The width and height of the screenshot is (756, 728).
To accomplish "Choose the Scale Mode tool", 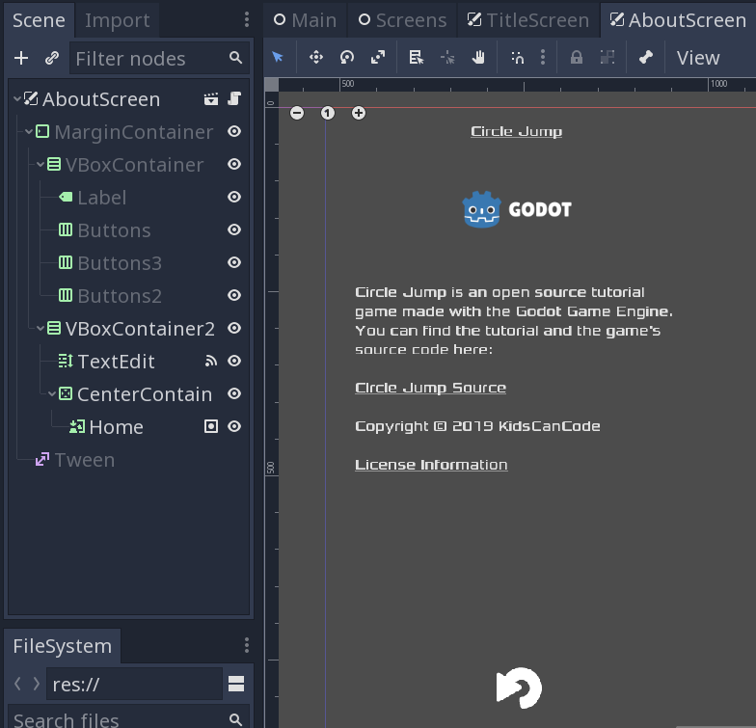I will (x=378, y=58).
